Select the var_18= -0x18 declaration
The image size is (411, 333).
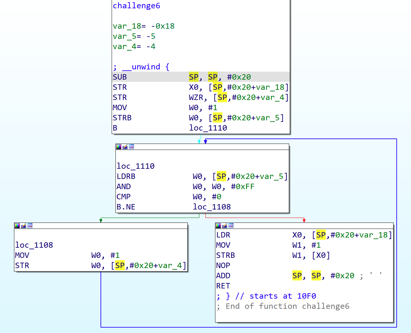pyautogui.click(x=143, y=26)
